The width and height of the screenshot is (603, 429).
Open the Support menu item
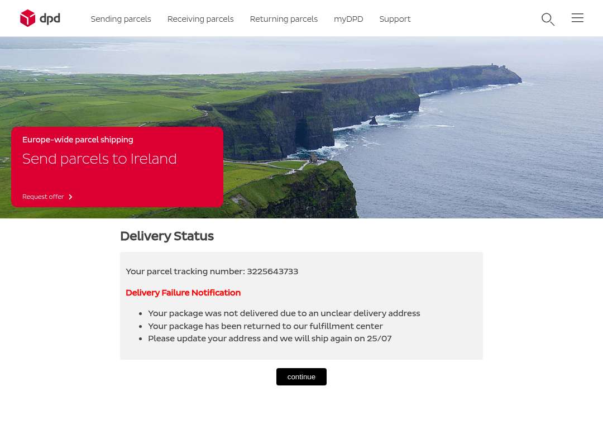(395, 19)
